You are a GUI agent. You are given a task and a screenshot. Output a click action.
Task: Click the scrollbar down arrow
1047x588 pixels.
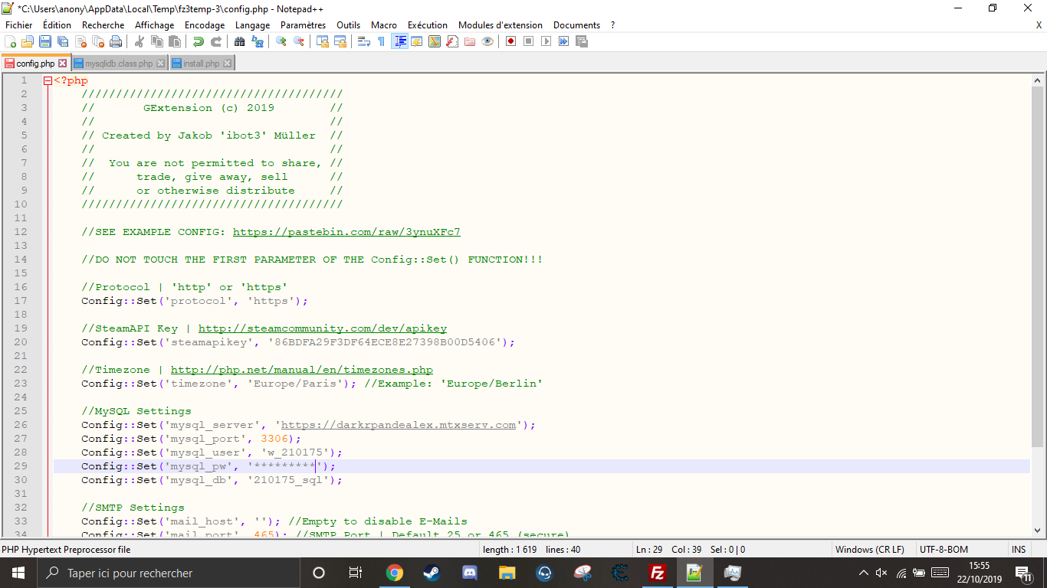pos(1038,530)
